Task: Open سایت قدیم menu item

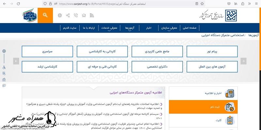Action: pos(69,28)
